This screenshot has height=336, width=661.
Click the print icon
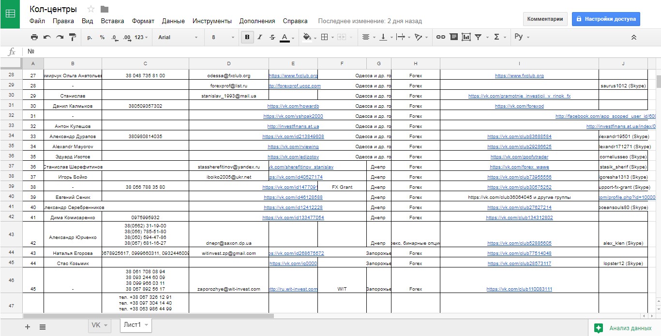point(34,37)
